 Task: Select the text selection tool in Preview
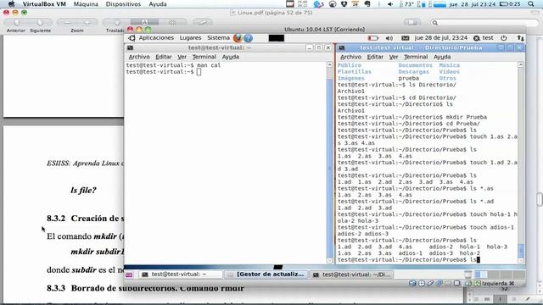(145, 23)
